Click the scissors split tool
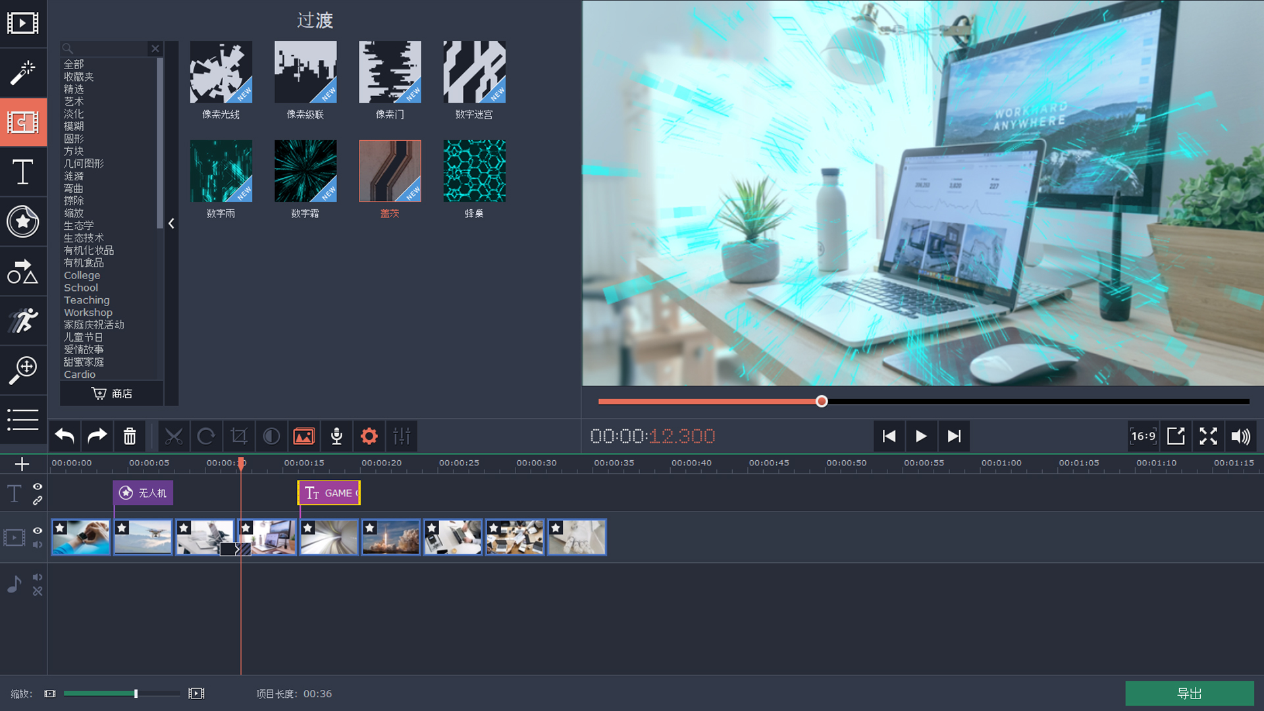The width and height of the screenshot is (1264, 711). (x=174, y=436)
